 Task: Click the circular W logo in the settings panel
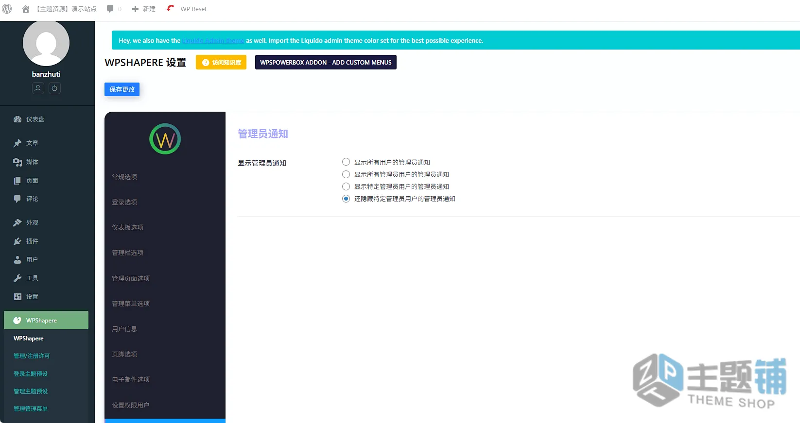165,139
